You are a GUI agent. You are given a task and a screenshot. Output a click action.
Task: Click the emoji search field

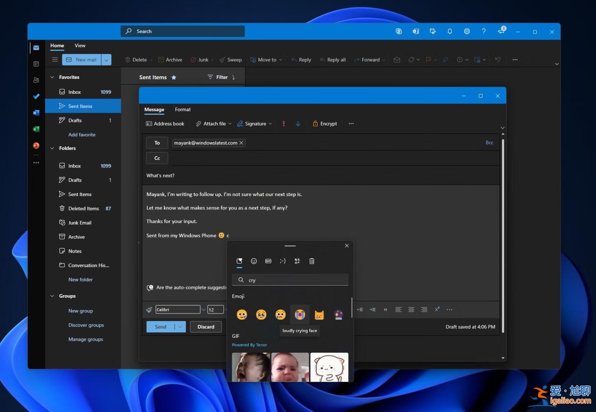(294, 280)
